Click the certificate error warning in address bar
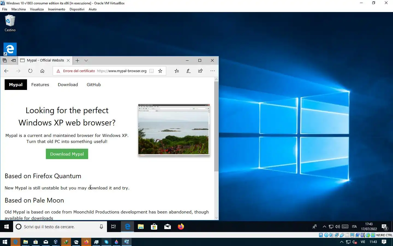This screenshot has height=246, width=393. click(x=76, y=71)
